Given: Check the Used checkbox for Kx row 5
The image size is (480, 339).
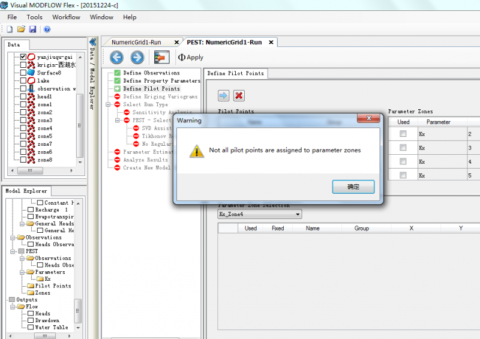Looking at the screenshot, I should coord(403,175).
